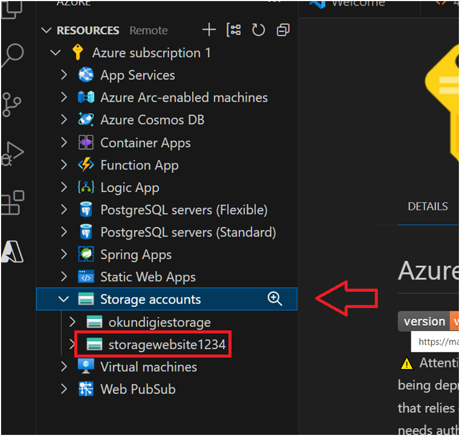Image resolution: width=460 pixels, height=436 pixels.
Task: Expand the App Services node
Action: coord(64,75)
